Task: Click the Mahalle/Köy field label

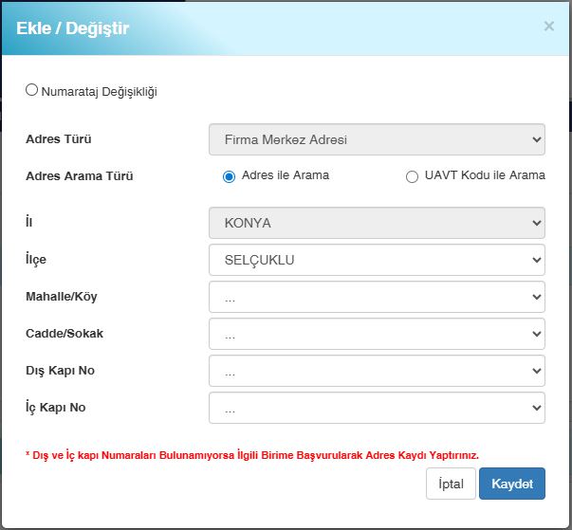Action: [x=62, y=297]
